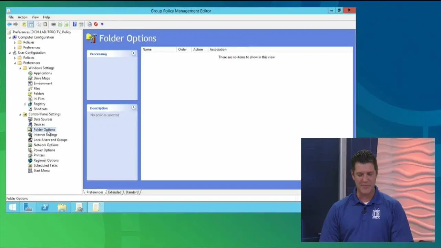
Task: Click the Windows Start button
Action: click(13, 207)
